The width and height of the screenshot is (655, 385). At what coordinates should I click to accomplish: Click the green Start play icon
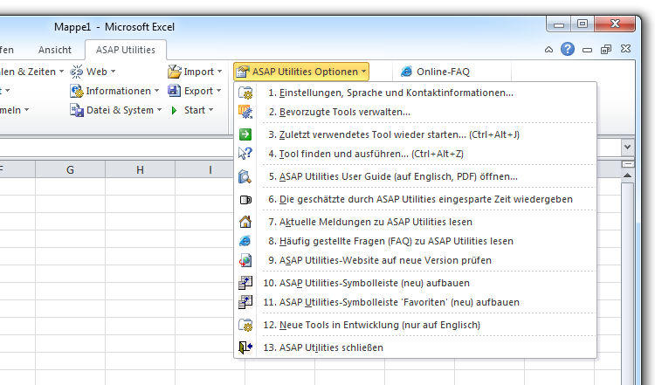click(x=174, y=110)
